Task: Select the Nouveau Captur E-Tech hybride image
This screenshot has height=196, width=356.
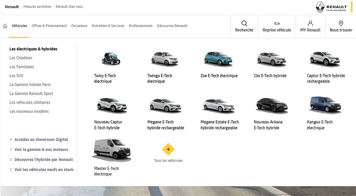Action: tap(112, 105)
